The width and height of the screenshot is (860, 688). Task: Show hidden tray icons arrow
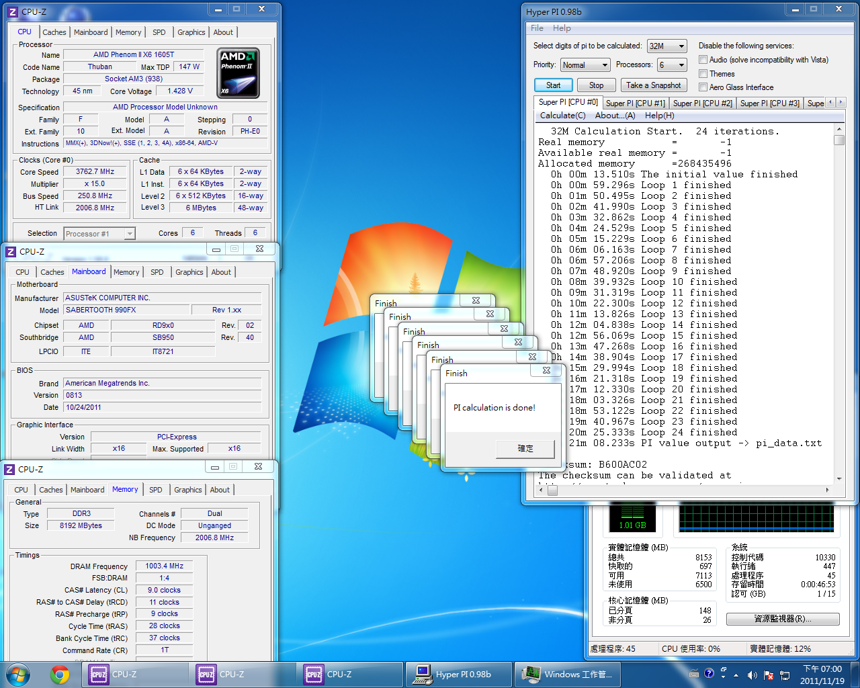coord(736,675)
